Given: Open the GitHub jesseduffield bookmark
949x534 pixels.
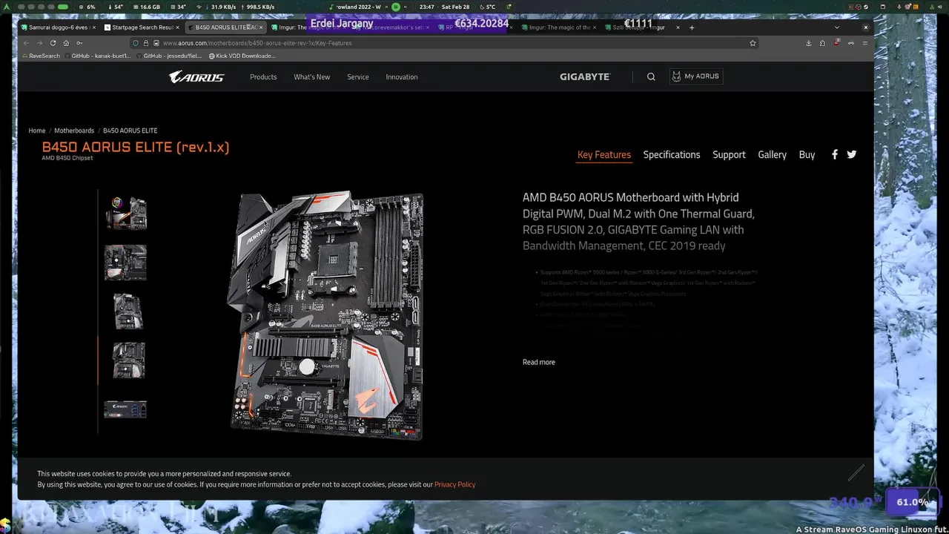Looking at the screenshot, I should pos(170,56).
